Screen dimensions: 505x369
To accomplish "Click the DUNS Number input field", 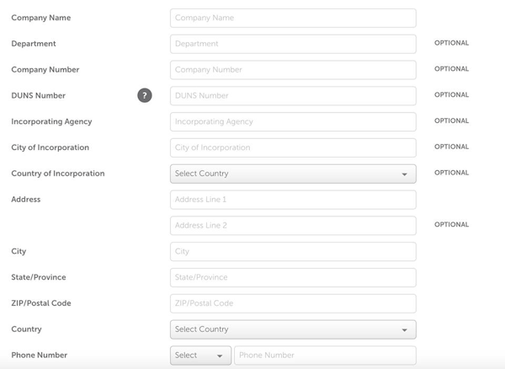I will (293, 96).
